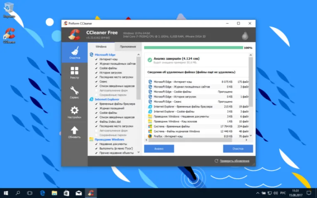Image resolution: width=317 pixels, height=198 pixels.
Task: Open the Очистка cleaner section in sidebar
Action: 74,52
